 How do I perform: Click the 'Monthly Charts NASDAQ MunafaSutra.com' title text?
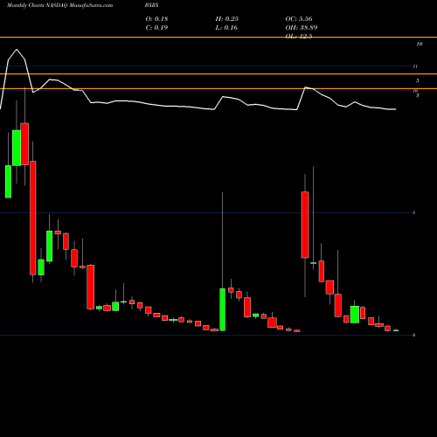pyautogui.click(x=59, y=5)
